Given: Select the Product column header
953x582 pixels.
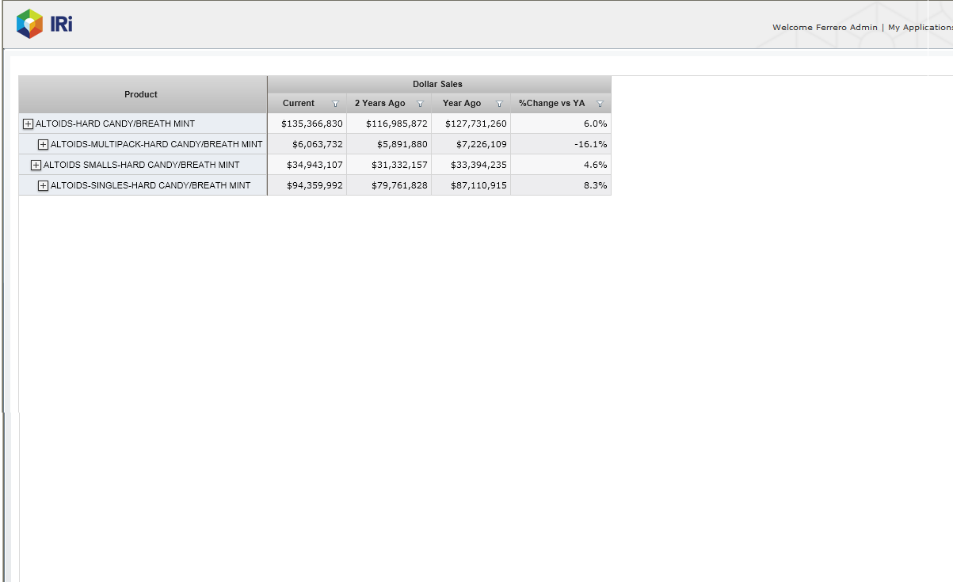Looking at the screenshot, I should point(141,94).
